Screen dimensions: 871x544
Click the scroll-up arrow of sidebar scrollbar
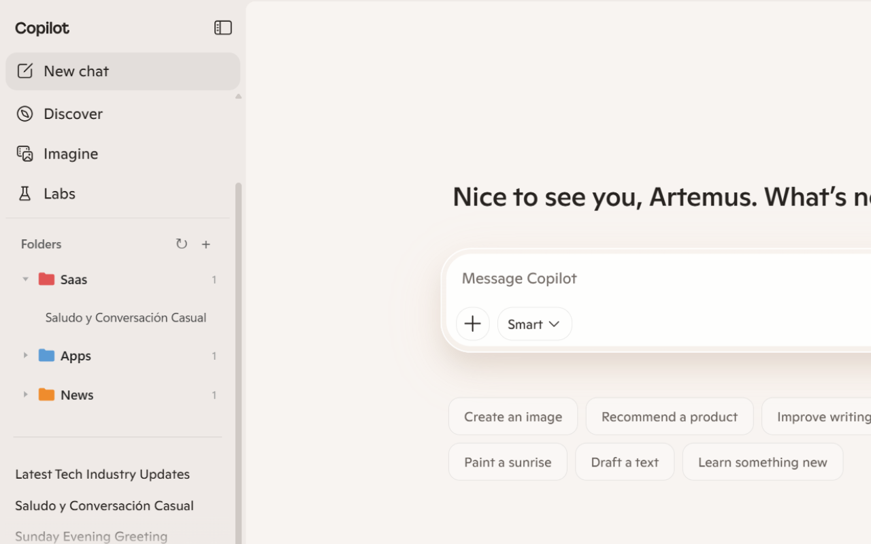[x=238, y=97]
